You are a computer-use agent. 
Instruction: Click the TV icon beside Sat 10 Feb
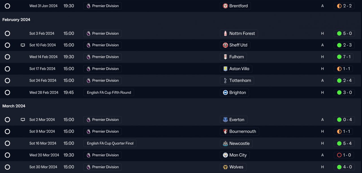pos(23,45)
